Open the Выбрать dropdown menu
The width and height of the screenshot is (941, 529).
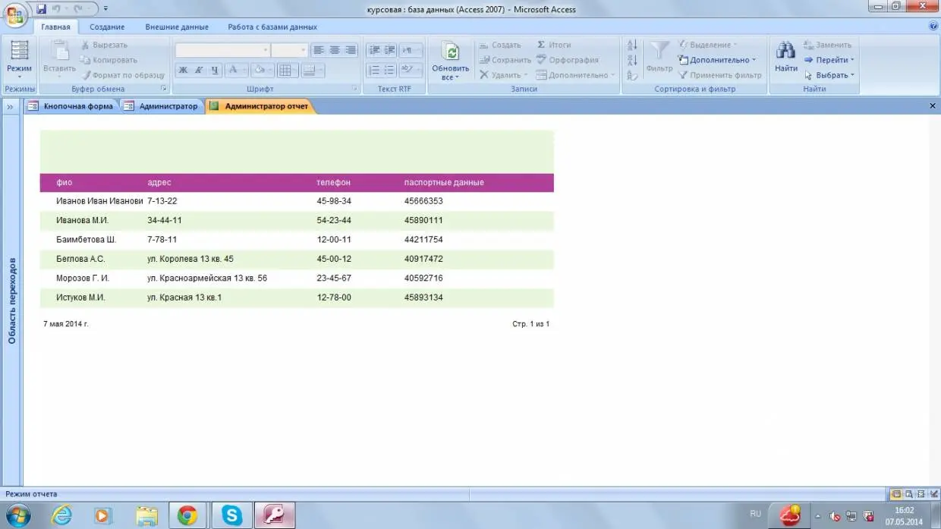834,75
